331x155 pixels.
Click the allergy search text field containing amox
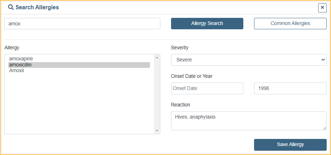82,24
